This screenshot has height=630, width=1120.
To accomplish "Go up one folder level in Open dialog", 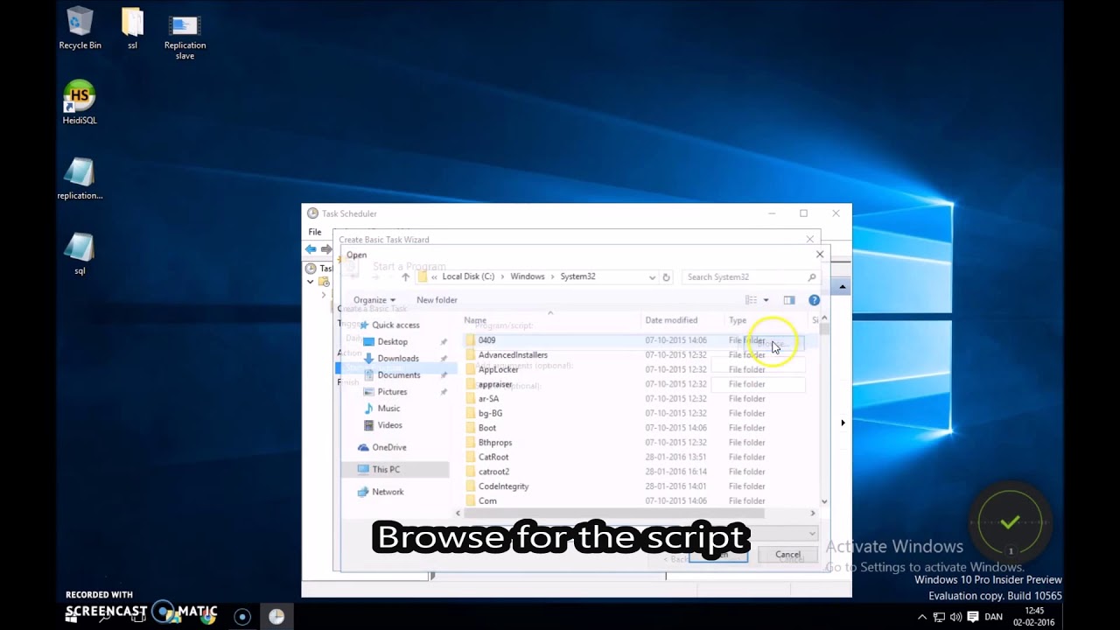I will 405,276.
